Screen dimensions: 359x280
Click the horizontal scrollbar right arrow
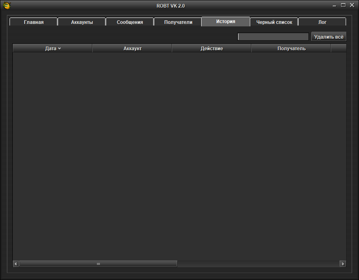click(x=343, y=264)
